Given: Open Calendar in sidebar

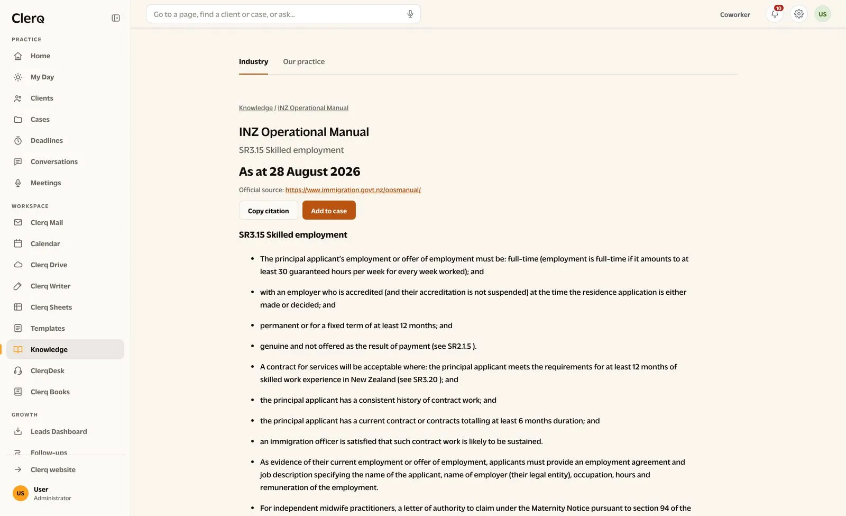Looking at the screenshot, I should pyautogui.click(x=65, y=244).
